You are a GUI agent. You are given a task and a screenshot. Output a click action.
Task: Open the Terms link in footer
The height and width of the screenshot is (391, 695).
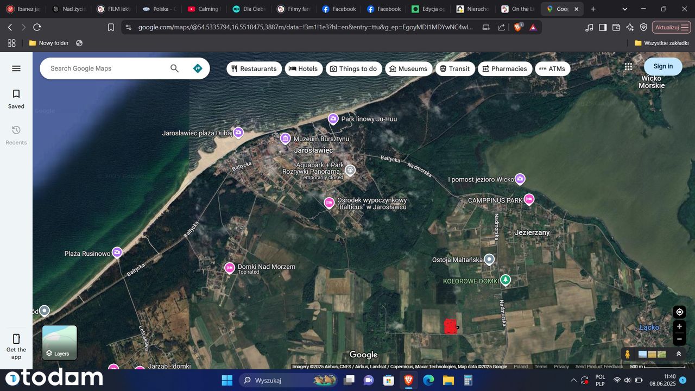click(541, 367)
